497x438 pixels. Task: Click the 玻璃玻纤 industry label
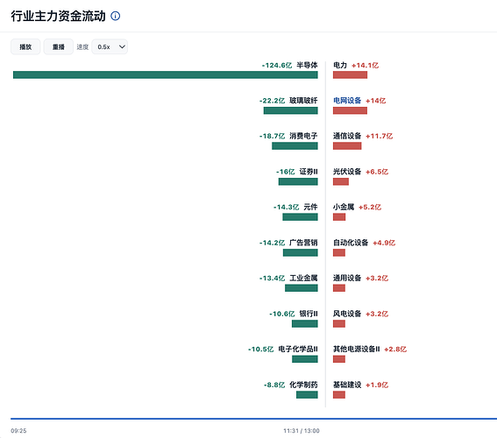tap(303, 101)
